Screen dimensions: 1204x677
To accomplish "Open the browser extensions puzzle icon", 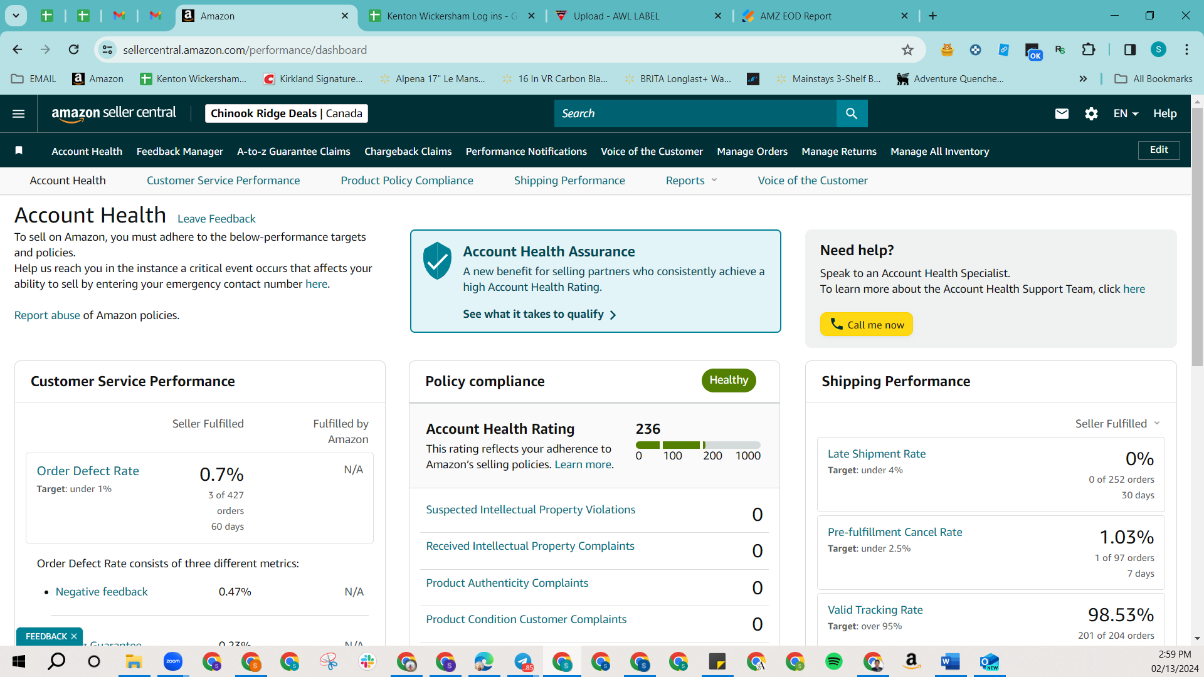I will (x=1089, y=50).
